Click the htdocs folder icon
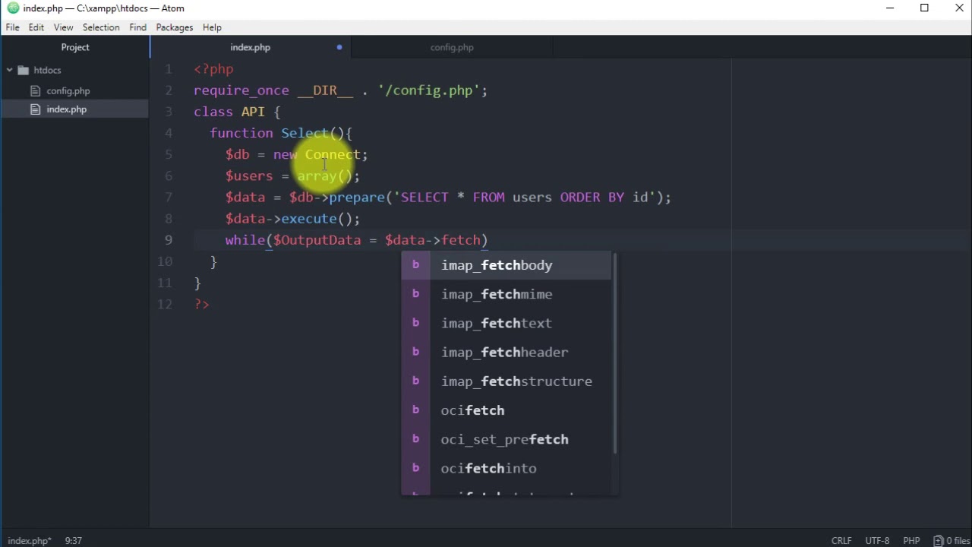This screenshot has width=972, height=547. 22,70
